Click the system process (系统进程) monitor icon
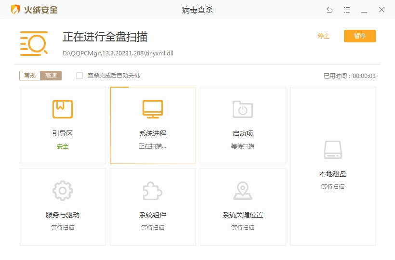The height and width of the screenshot is (260, 395). pos(153,109)
